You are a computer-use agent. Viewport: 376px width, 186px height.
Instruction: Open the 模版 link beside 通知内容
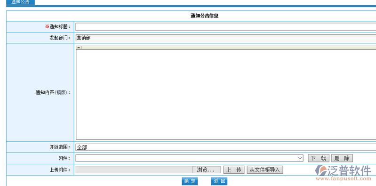point(61,92)
